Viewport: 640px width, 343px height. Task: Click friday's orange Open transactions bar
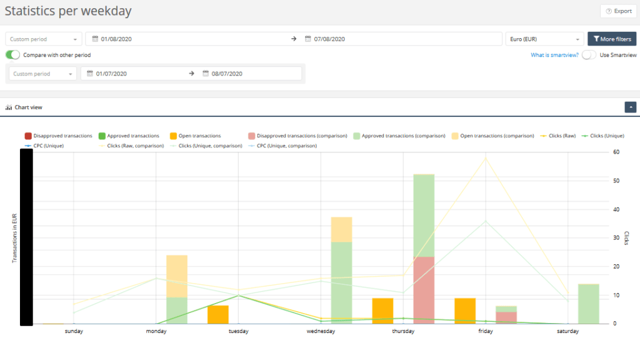pyautogui.click(x=465, y=311)
